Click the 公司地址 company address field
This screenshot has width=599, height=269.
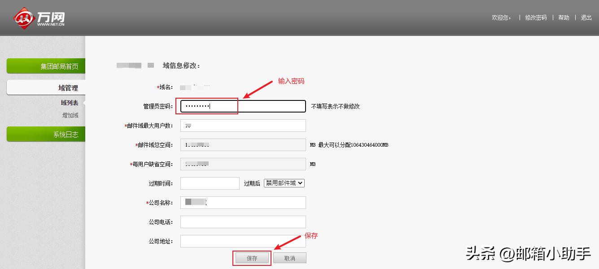(242, 241)
